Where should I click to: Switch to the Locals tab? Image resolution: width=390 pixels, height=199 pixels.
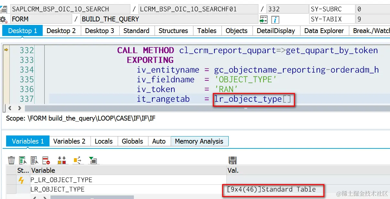click(x=103, y=141)
